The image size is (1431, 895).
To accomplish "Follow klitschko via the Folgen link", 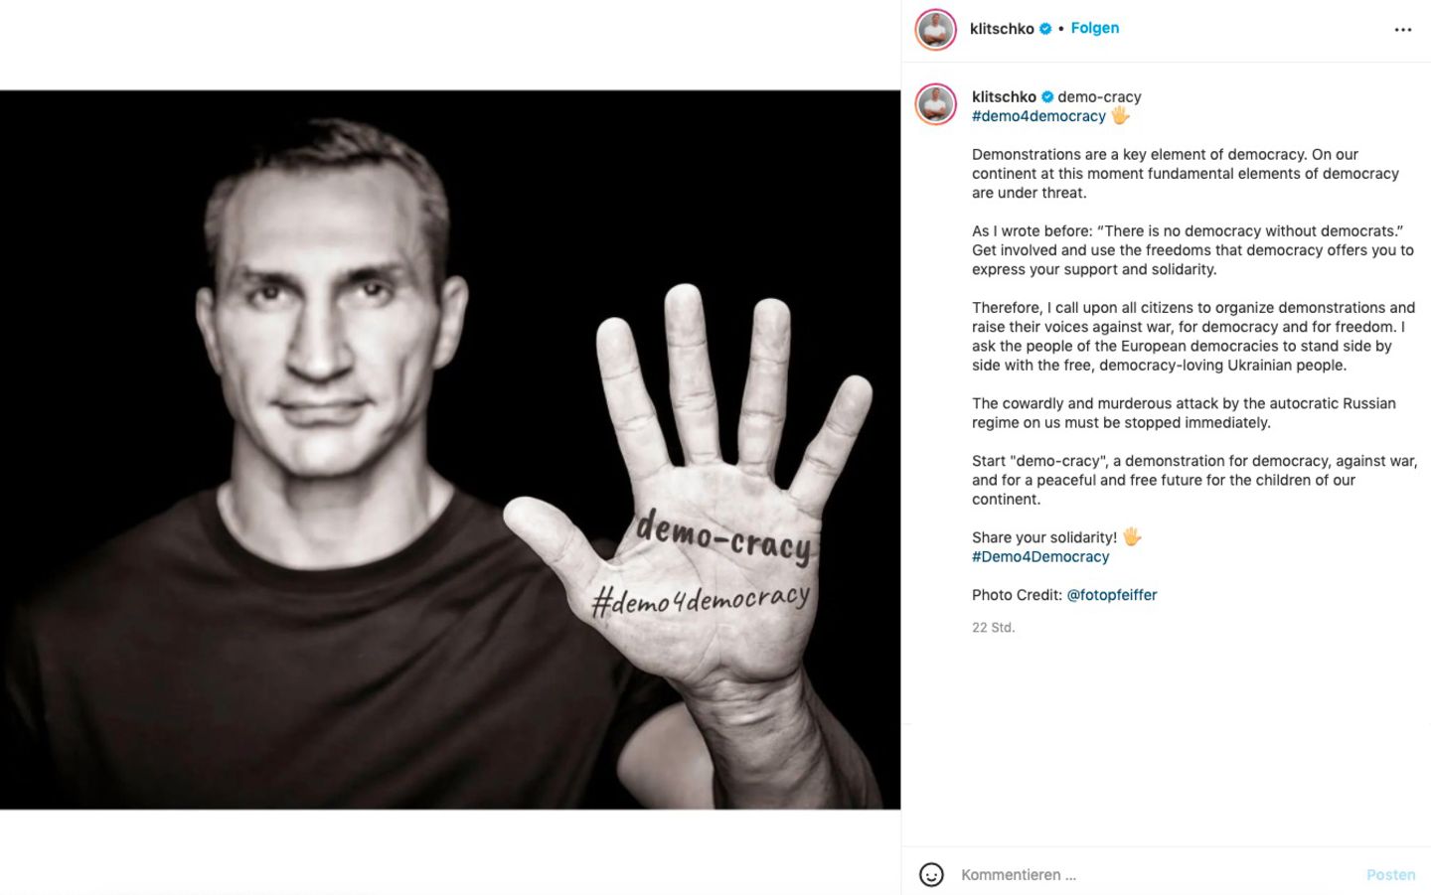I will (1094, 28).
